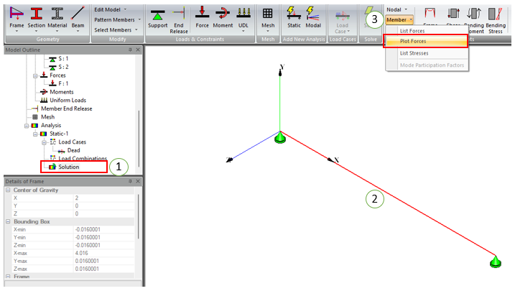This screenshot has height=291, width=515.
Task: Open the Material tool
Action: (57, 17)
